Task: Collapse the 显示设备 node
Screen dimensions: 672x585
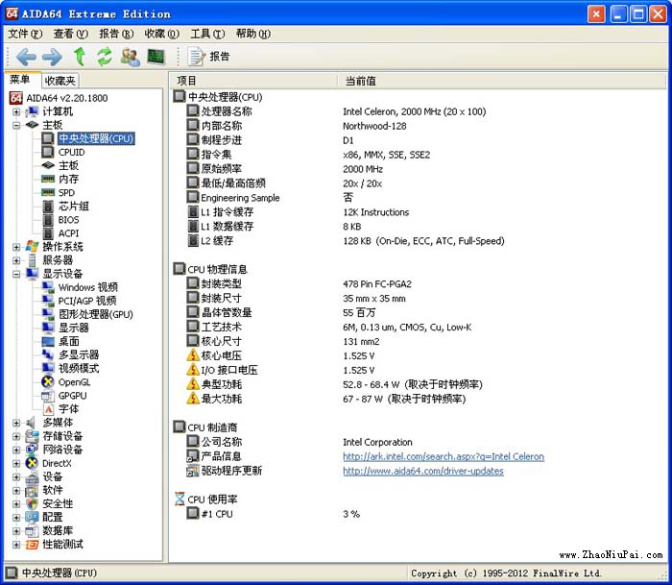Action: (x=16, y=274)
